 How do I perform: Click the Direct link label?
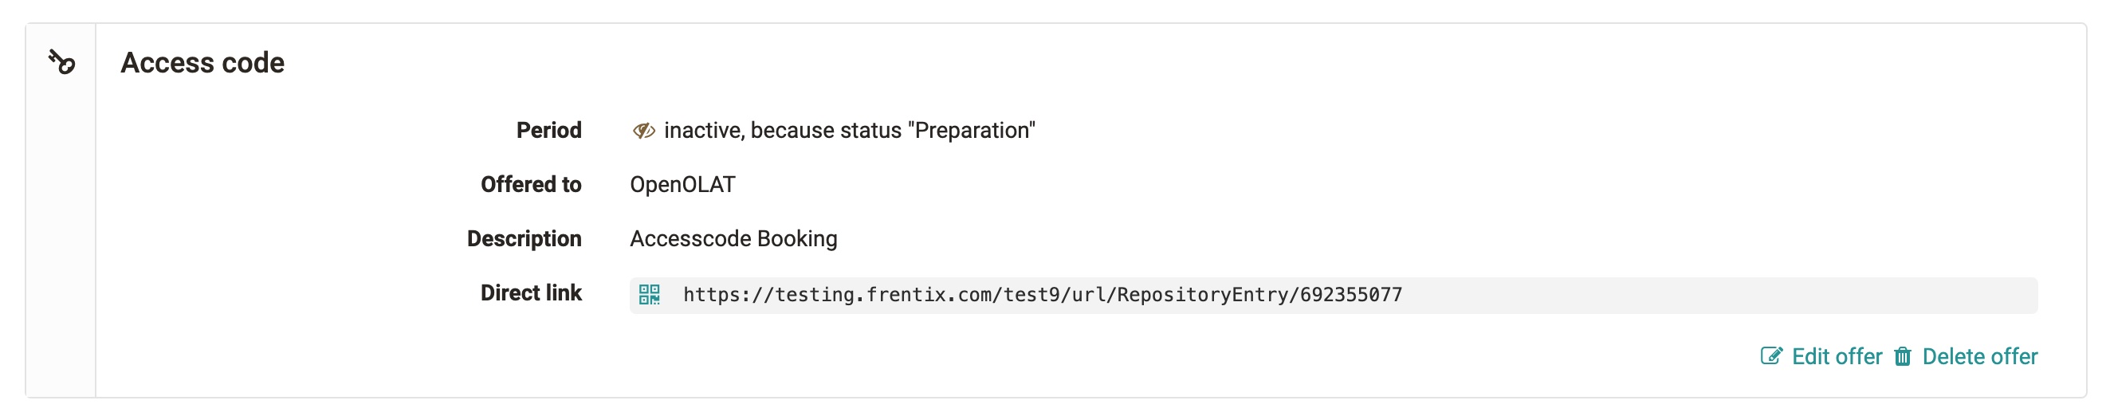point(531,293)
